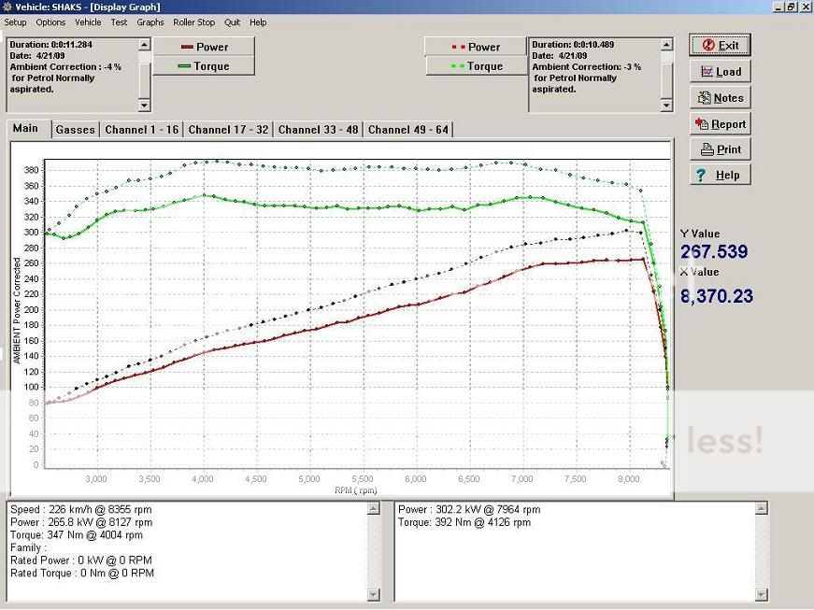Click the Y Value reading 267.539
814x610 pixels.
coord(714,251)
